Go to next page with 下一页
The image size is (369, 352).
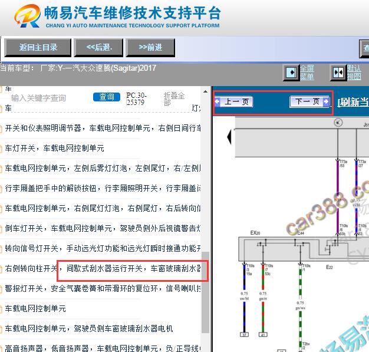[x=309, y=102]
